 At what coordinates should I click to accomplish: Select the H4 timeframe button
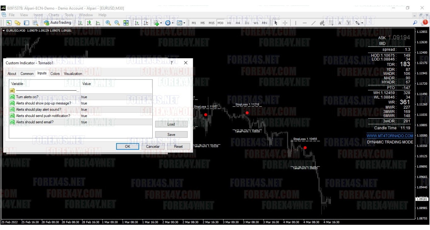click(238, 23)
